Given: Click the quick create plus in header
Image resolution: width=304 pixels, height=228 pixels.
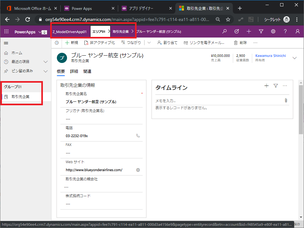Looking at the screenshot, I should (249, 31).
